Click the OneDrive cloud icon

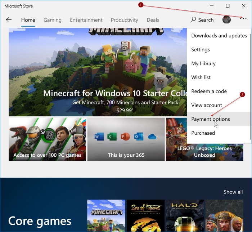(152, 137)
